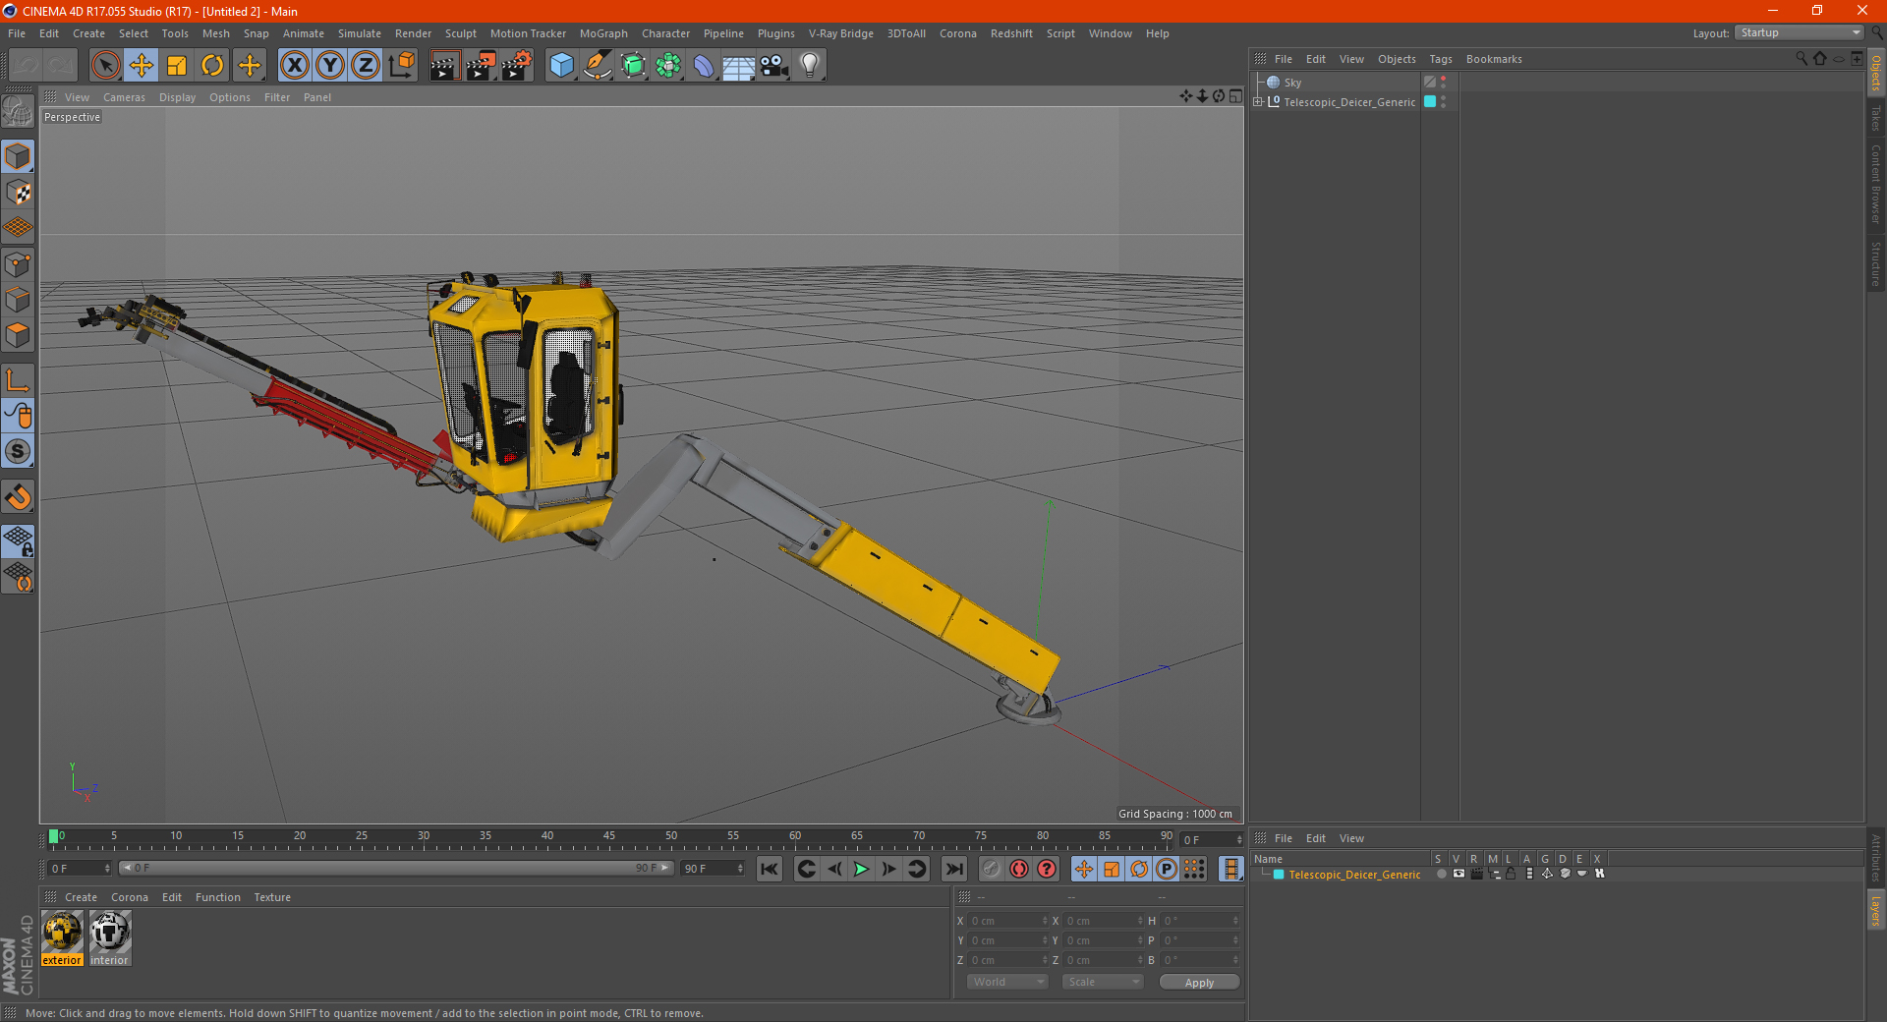Screen dimensions: 1887x1022
Task: Open the Simulate menu
Action: [x=360, y=33]
